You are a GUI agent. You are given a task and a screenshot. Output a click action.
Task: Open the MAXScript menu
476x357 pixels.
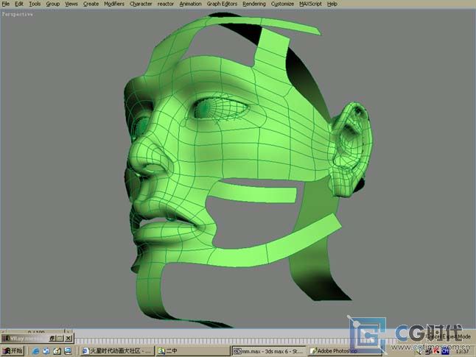[310, 4]
